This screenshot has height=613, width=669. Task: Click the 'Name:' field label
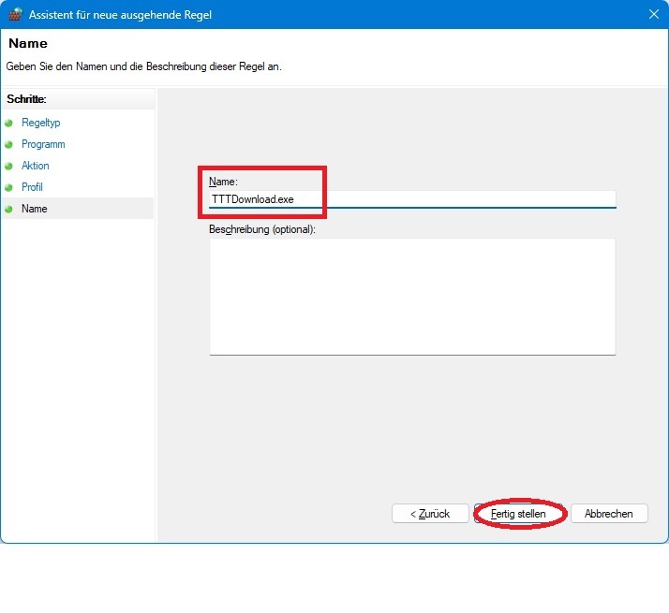[223, 182]
